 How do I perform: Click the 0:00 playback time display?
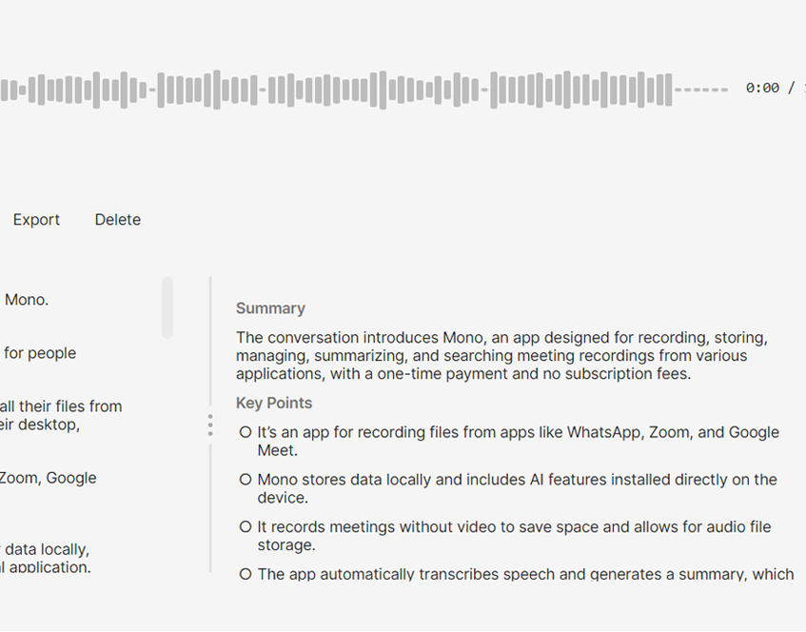pyautogui.click(x=762, y=89)
